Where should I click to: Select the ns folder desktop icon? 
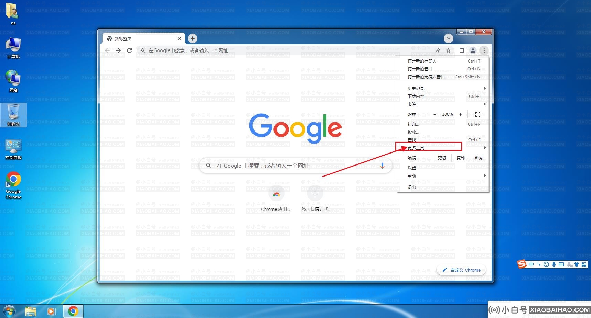point(13,14)
